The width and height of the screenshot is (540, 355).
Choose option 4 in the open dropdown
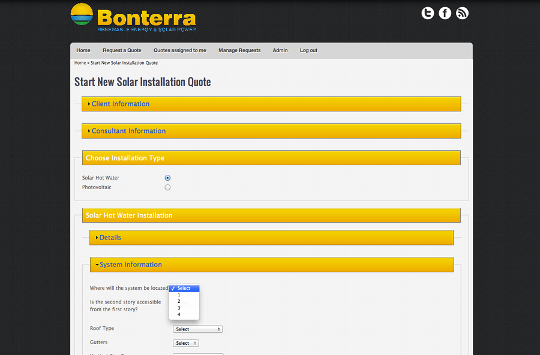point(184,314)
